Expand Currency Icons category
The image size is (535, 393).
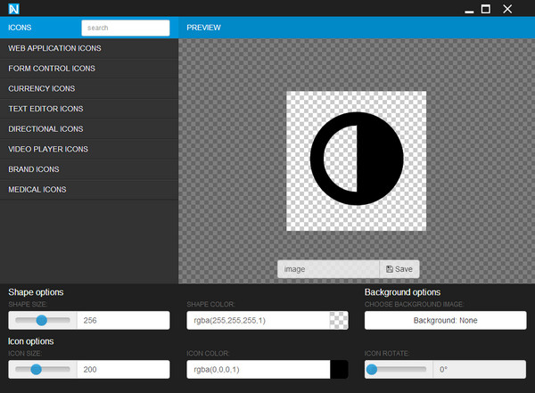pyautogui.click(x=42, y=89)
